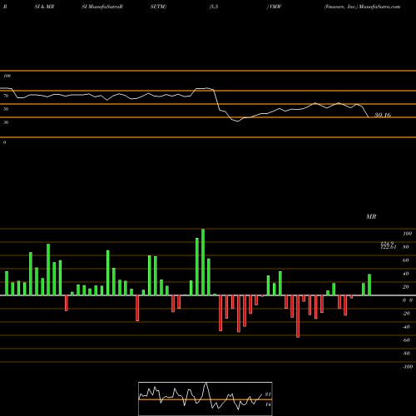Click the MR axis label -20
Image resolution: width=416 pixels, height=416 pixels.
406,314
